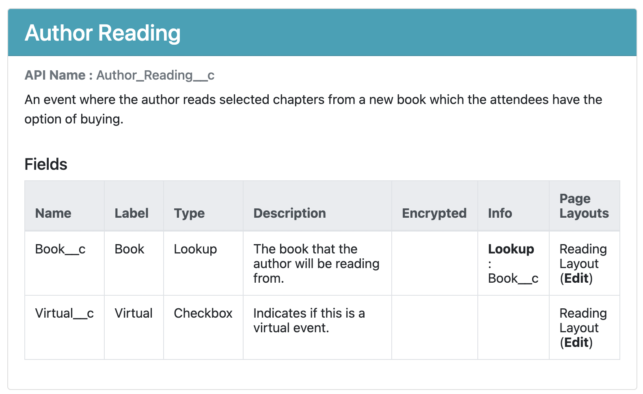643x394 pixels.
Task: Click the "Indicates if this is a virtual event" description
Action: click(309, 320)
